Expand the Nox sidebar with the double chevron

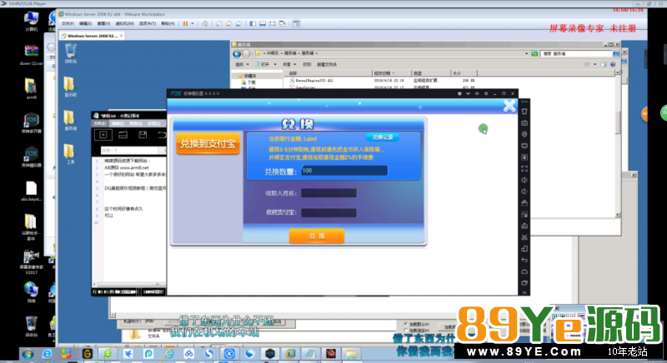524,292
